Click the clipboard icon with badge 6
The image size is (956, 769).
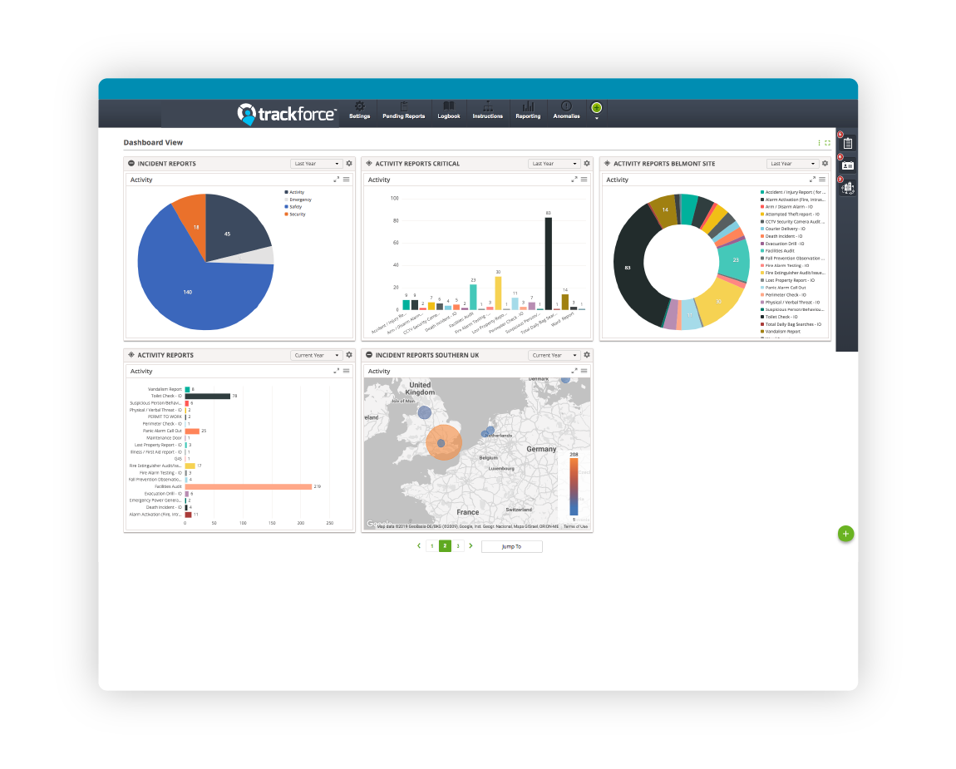click(846, 144)
